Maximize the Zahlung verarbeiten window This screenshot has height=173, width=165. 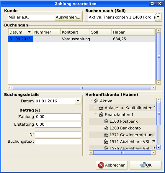pos(152,4)
